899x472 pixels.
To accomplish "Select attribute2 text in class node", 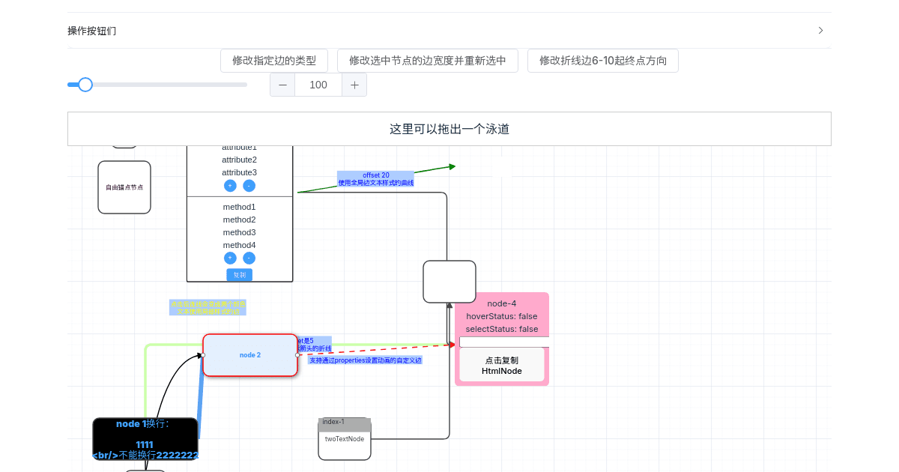I will click(x=240, y=160).
